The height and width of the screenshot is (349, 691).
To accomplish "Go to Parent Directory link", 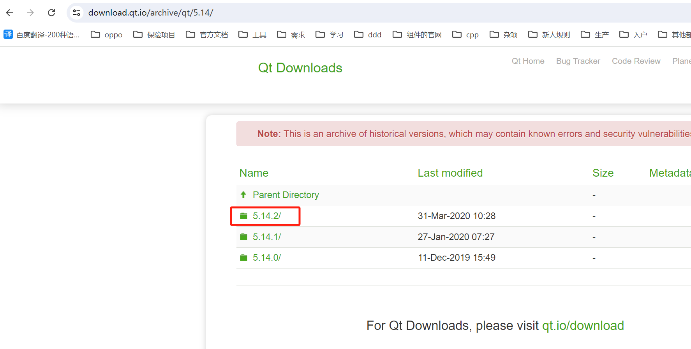I will pos(286,195).
